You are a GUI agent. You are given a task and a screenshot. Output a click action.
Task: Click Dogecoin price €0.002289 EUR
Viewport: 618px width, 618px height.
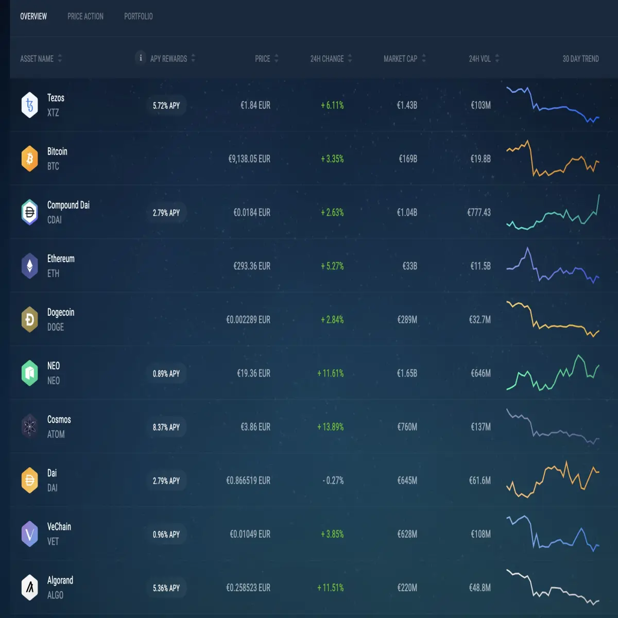click(x=248, y=320)
